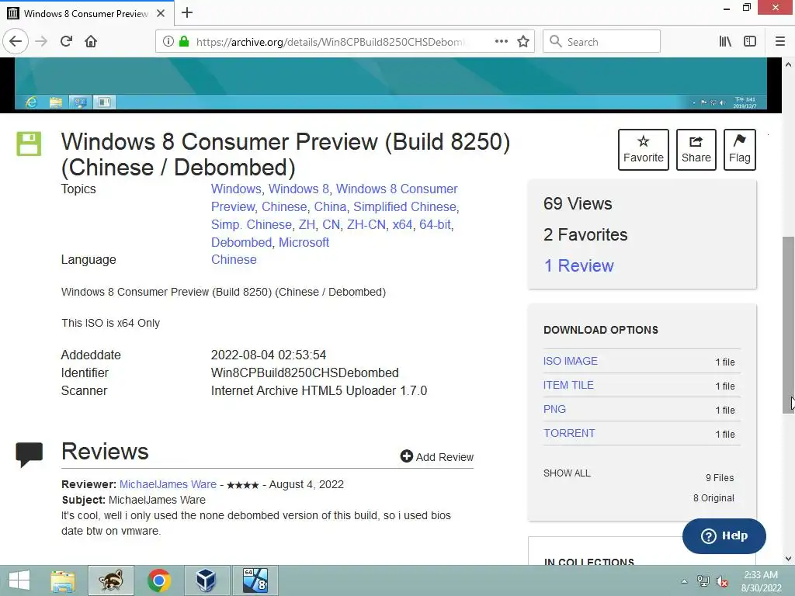Open reviewer MichaelJames Ware profile link

(168, 484)
